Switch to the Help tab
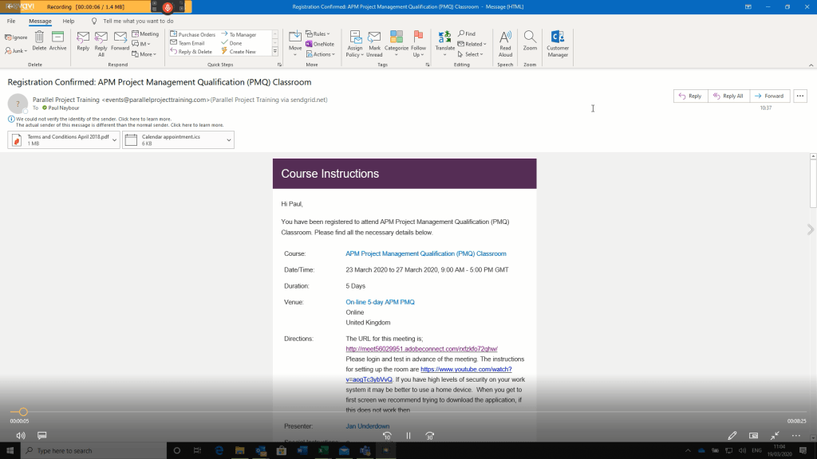The width and height of the screenshot is (817, 459). click(x=69, y=21)
